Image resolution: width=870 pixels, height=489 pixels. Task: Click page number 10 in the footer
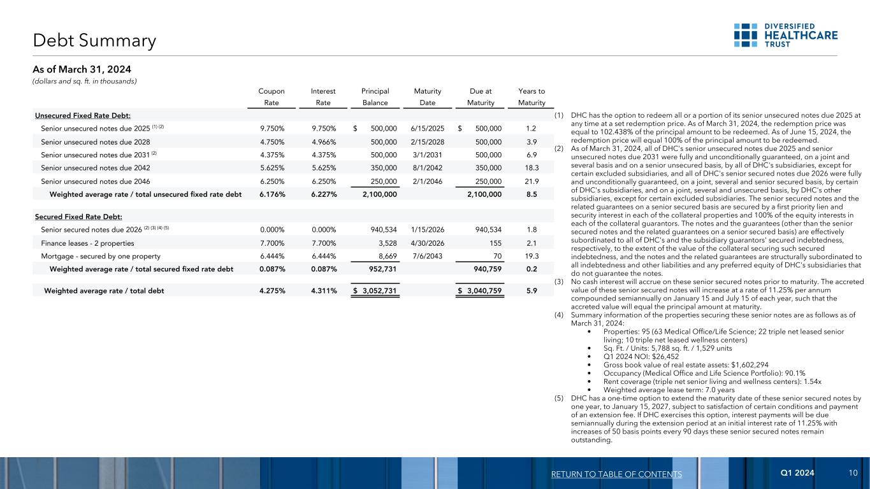click(x=853, y=474)
